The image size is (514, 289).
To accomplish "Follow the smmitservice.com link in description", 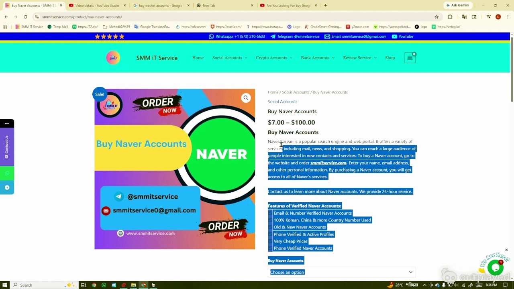I will coord(328,163).
